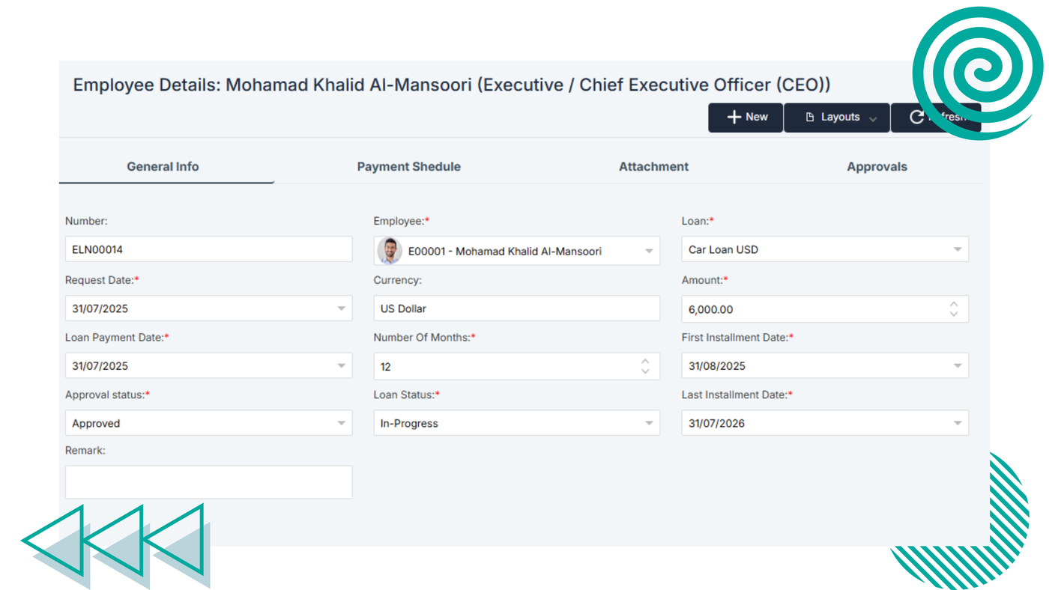This screenshot has width=1049, height=590.
Task: Click the employee profile photo thumbnail
Action: pyautogui.click(x=390, y=251)
